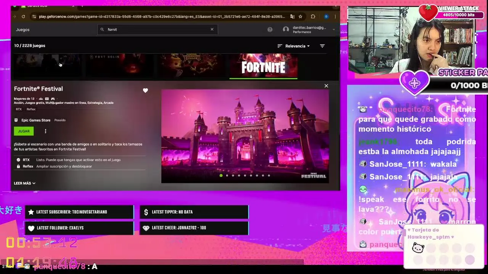
Task: Open the Juegos menu
Action: (22, 30)
